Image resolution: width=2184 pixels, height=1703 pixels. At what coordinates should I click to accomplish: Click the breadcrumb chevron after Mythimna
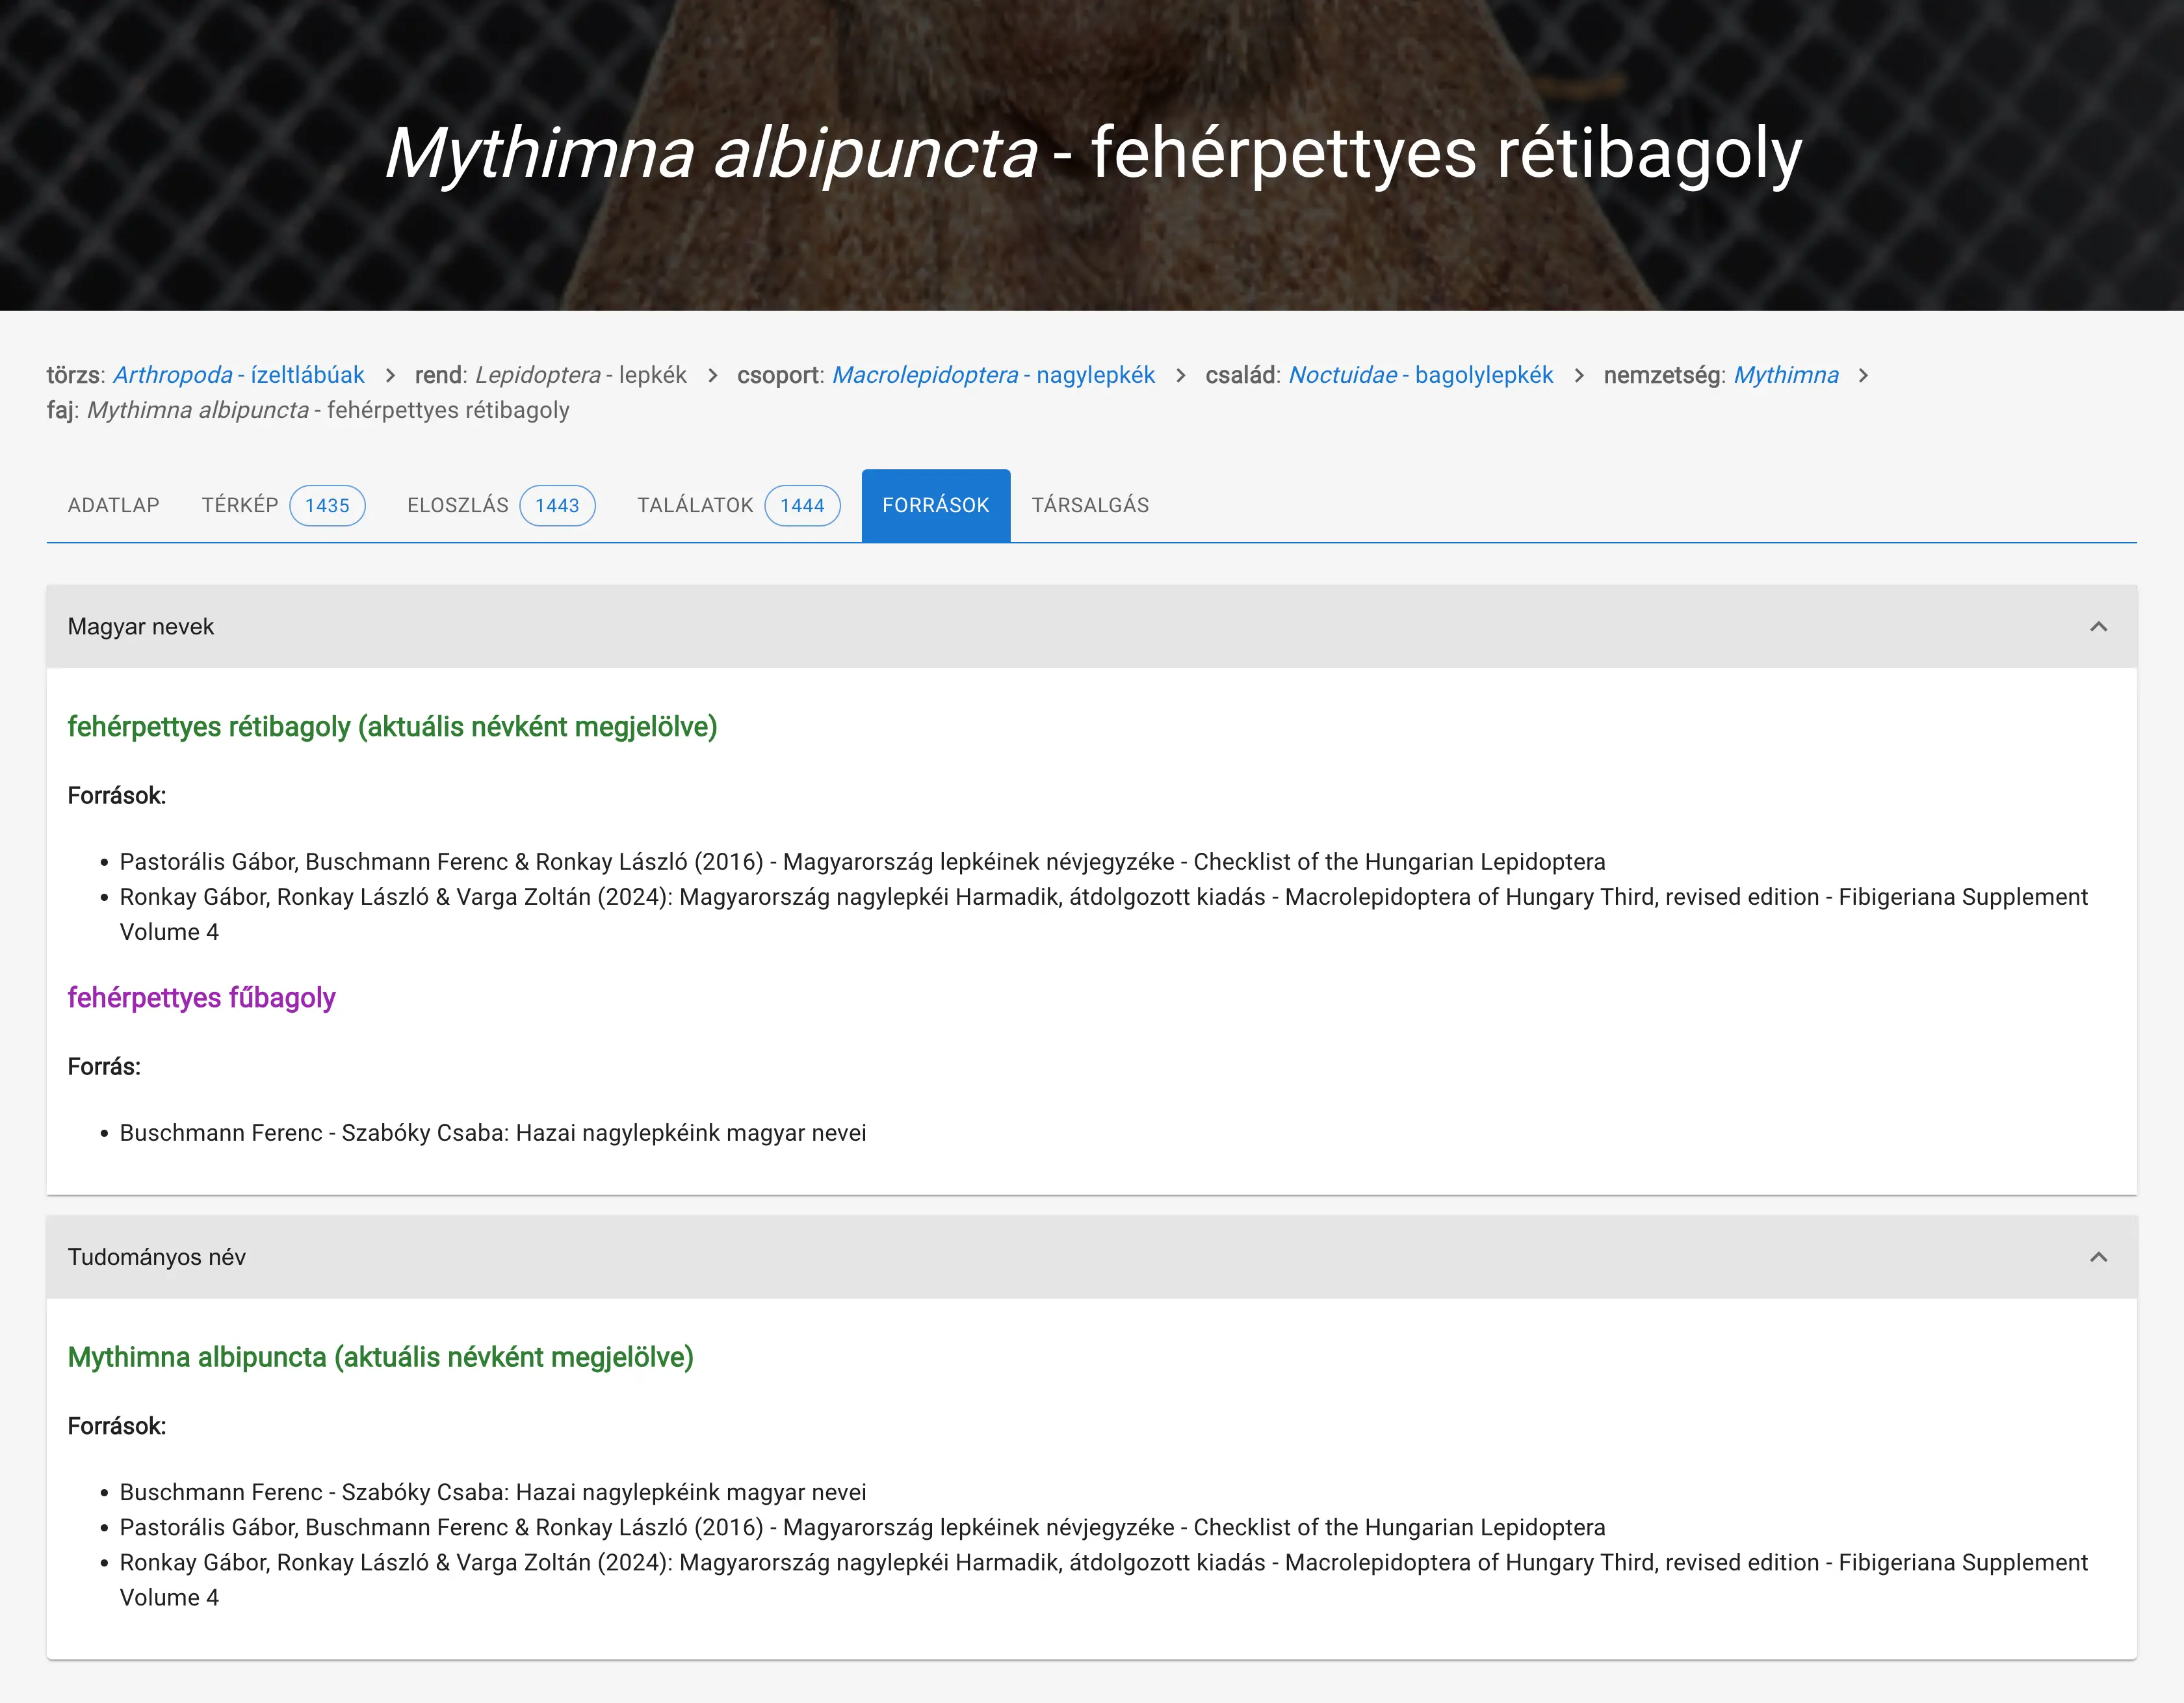(x=1863, y=375)
